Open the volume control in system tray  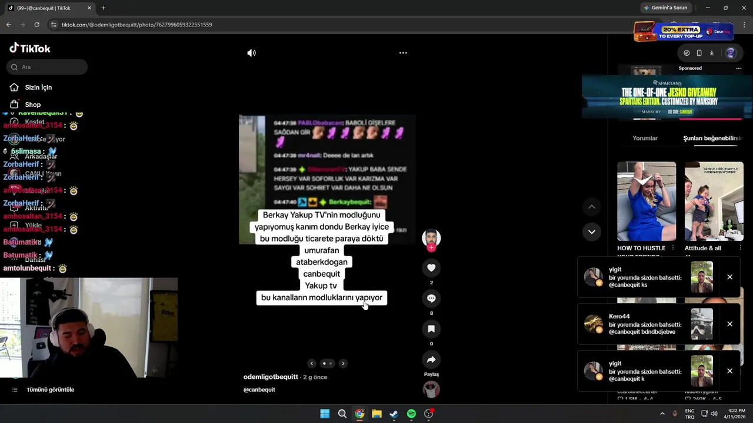click(x=714, y=414)
